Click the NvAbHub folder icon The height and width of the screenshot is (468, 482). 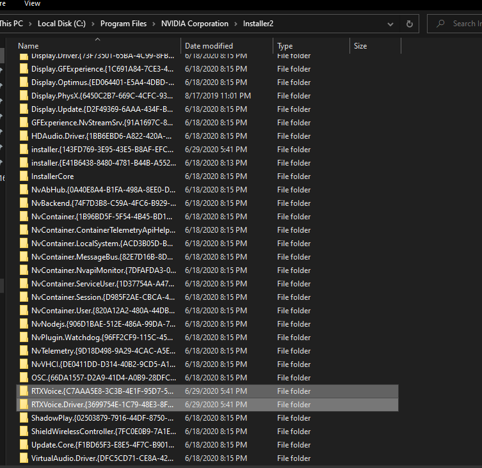[x=24, y=190]
